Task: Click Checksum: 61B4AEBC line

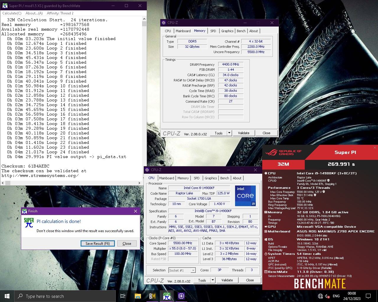Action: pyautogui.click(x=25, y=166)
